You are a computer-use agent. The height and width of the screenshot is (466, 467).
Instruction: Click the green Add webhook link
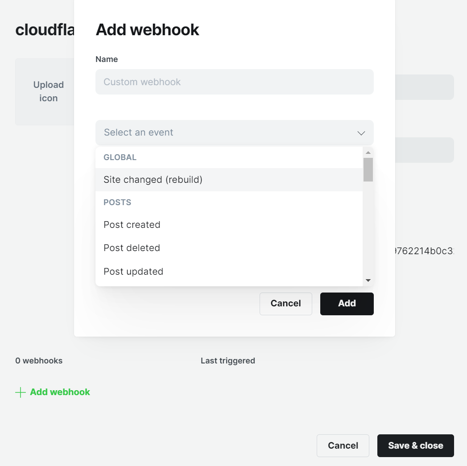(60, 392)
